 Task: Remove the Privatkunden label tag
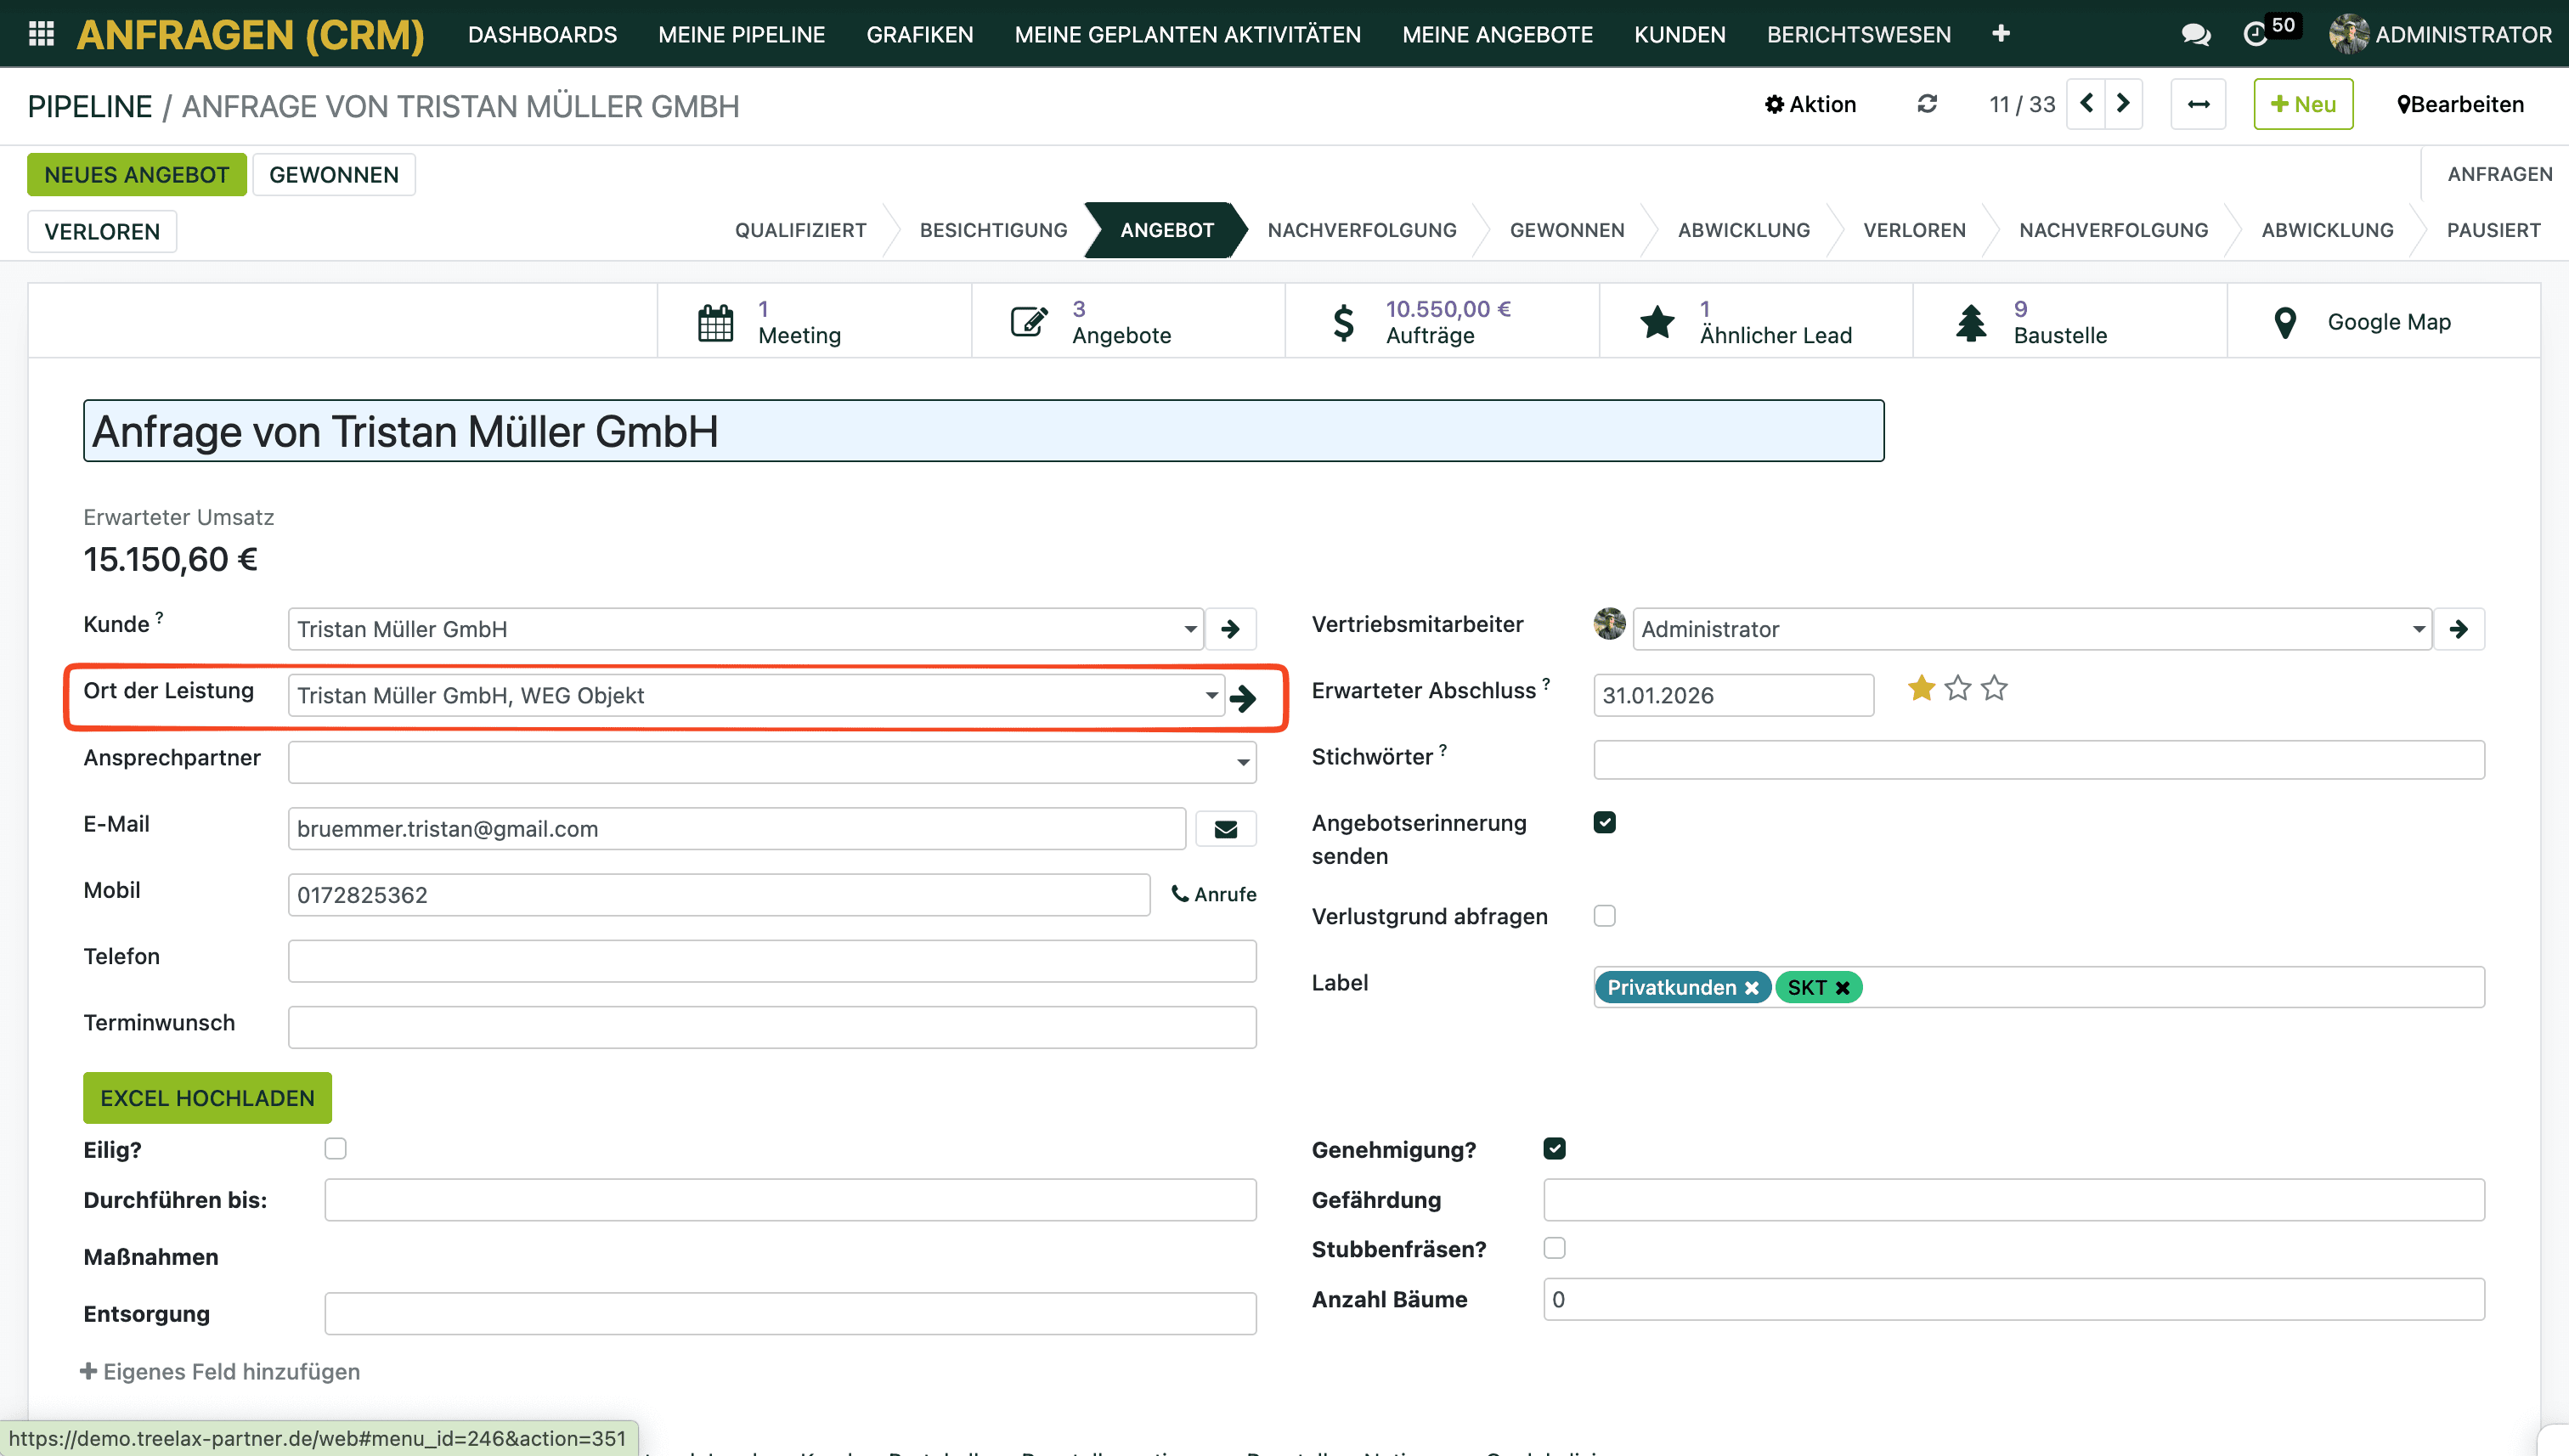1751,988
